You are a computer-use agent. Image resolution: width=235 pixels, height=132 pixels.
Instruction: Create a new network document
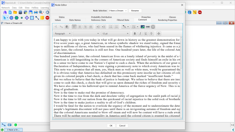point(10,12)
